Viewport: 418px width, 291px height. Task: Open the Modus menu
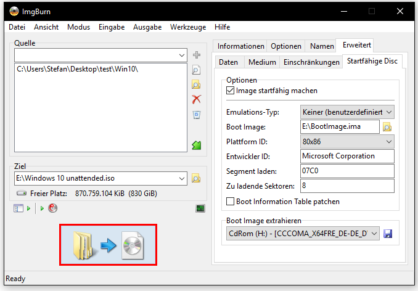pyautogui.click(x=79, y=27)
